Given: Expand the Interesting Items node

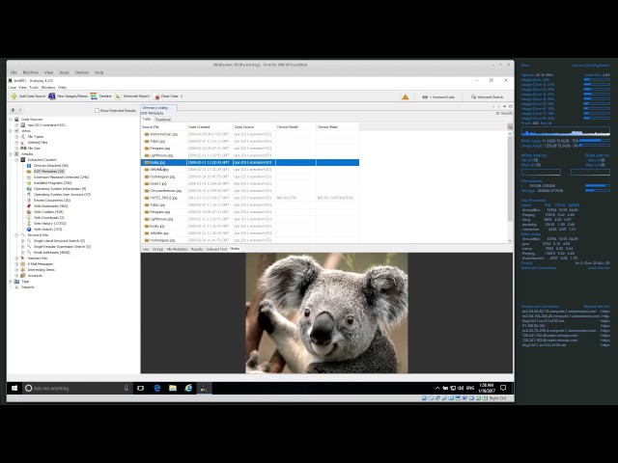Looking at the screenshot, I should click(16, 270).
